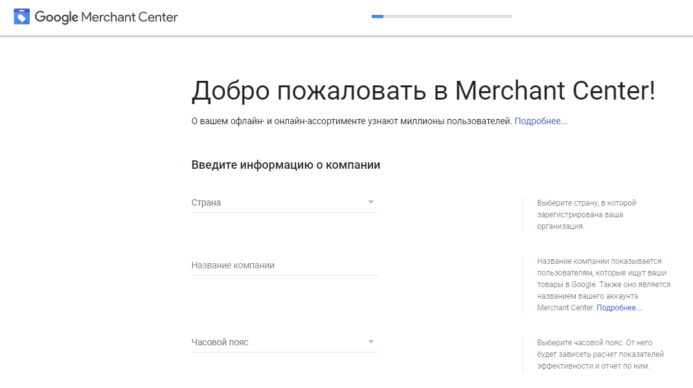Click the hint text about selecting country
693x388 pixels.
click(x=587, y=215)
